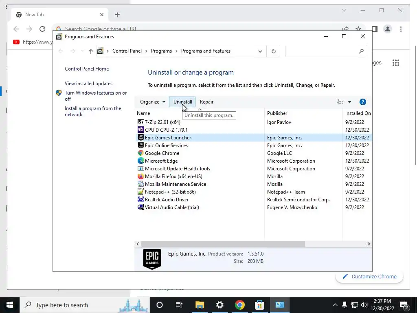Screen dimensions: 417x313
Task: Expand Programs breadcrumb arrow
Action: click(x=176, y=51)
